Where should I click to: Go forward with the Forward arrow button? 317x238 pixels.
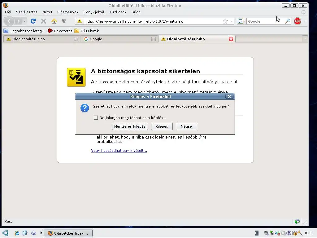pos(18,21)
